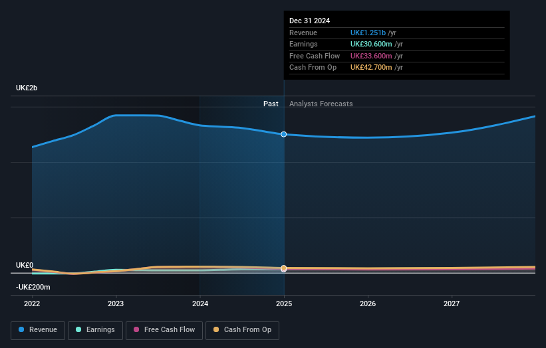Screen dimensions: 546x348
Task: Click the UK£2b axis label
Action: tap(27, 88)
